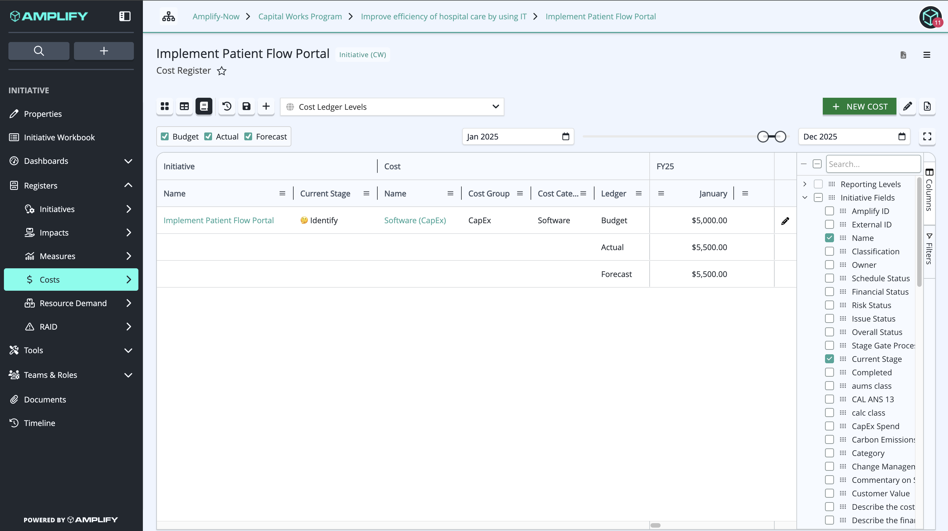Click the history restore icon
The image size is (948, 531).
(227, 106)
